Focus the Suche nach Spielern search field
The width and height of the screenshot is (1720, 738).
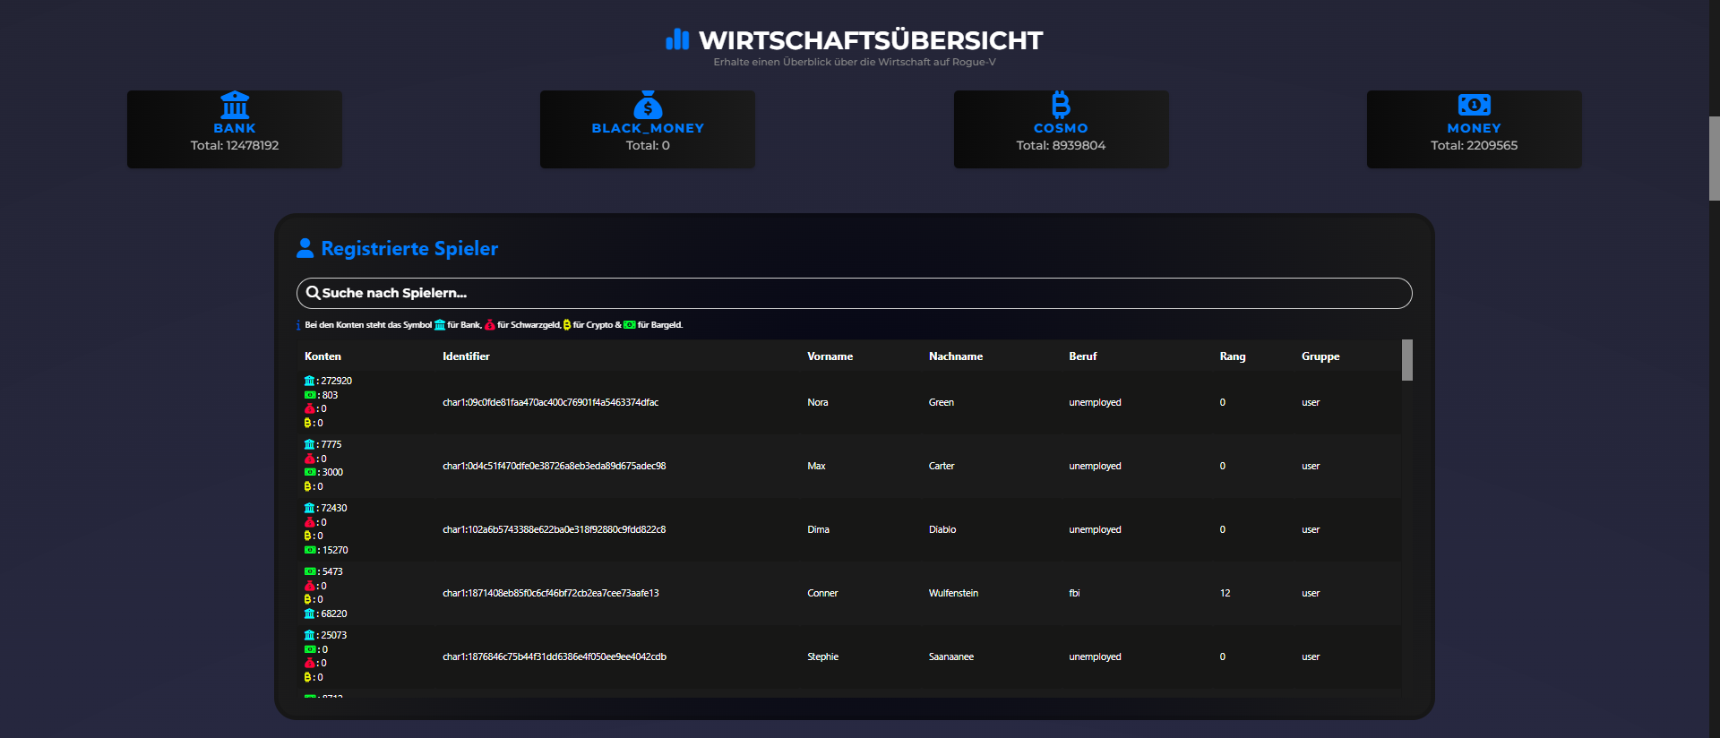coord(854,293)
